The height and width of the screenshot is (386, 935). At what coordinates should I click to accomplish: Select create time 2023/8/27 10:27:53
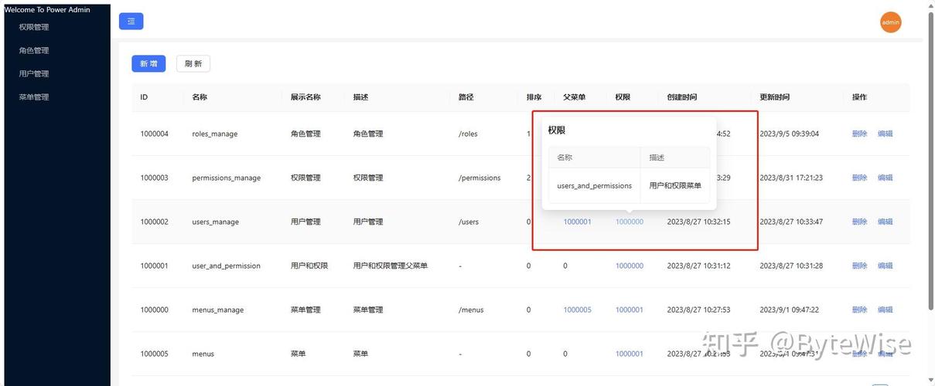pyautogui.click(x=698, y=310)
